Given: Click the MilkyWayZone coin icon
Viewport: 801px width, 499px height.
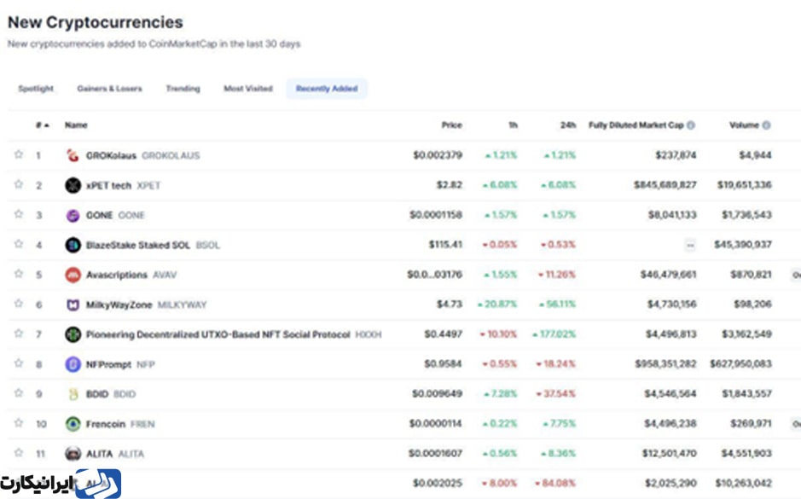Looking at the screenshot, I should [x=73, y=305].
